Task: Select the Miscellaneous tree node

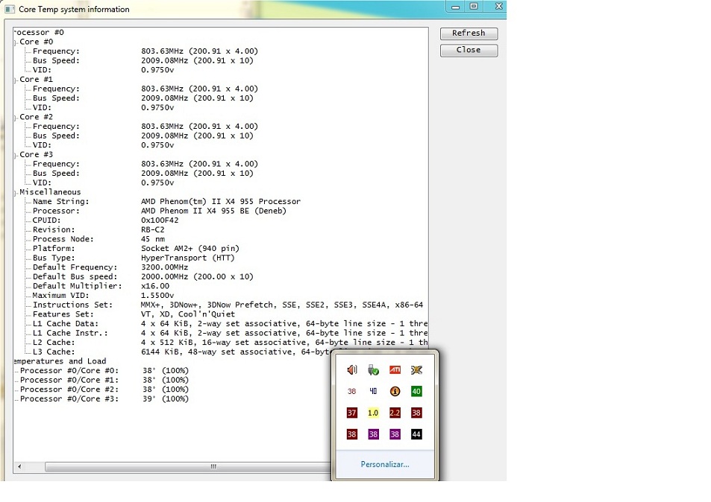Action: tap(50, 192)
